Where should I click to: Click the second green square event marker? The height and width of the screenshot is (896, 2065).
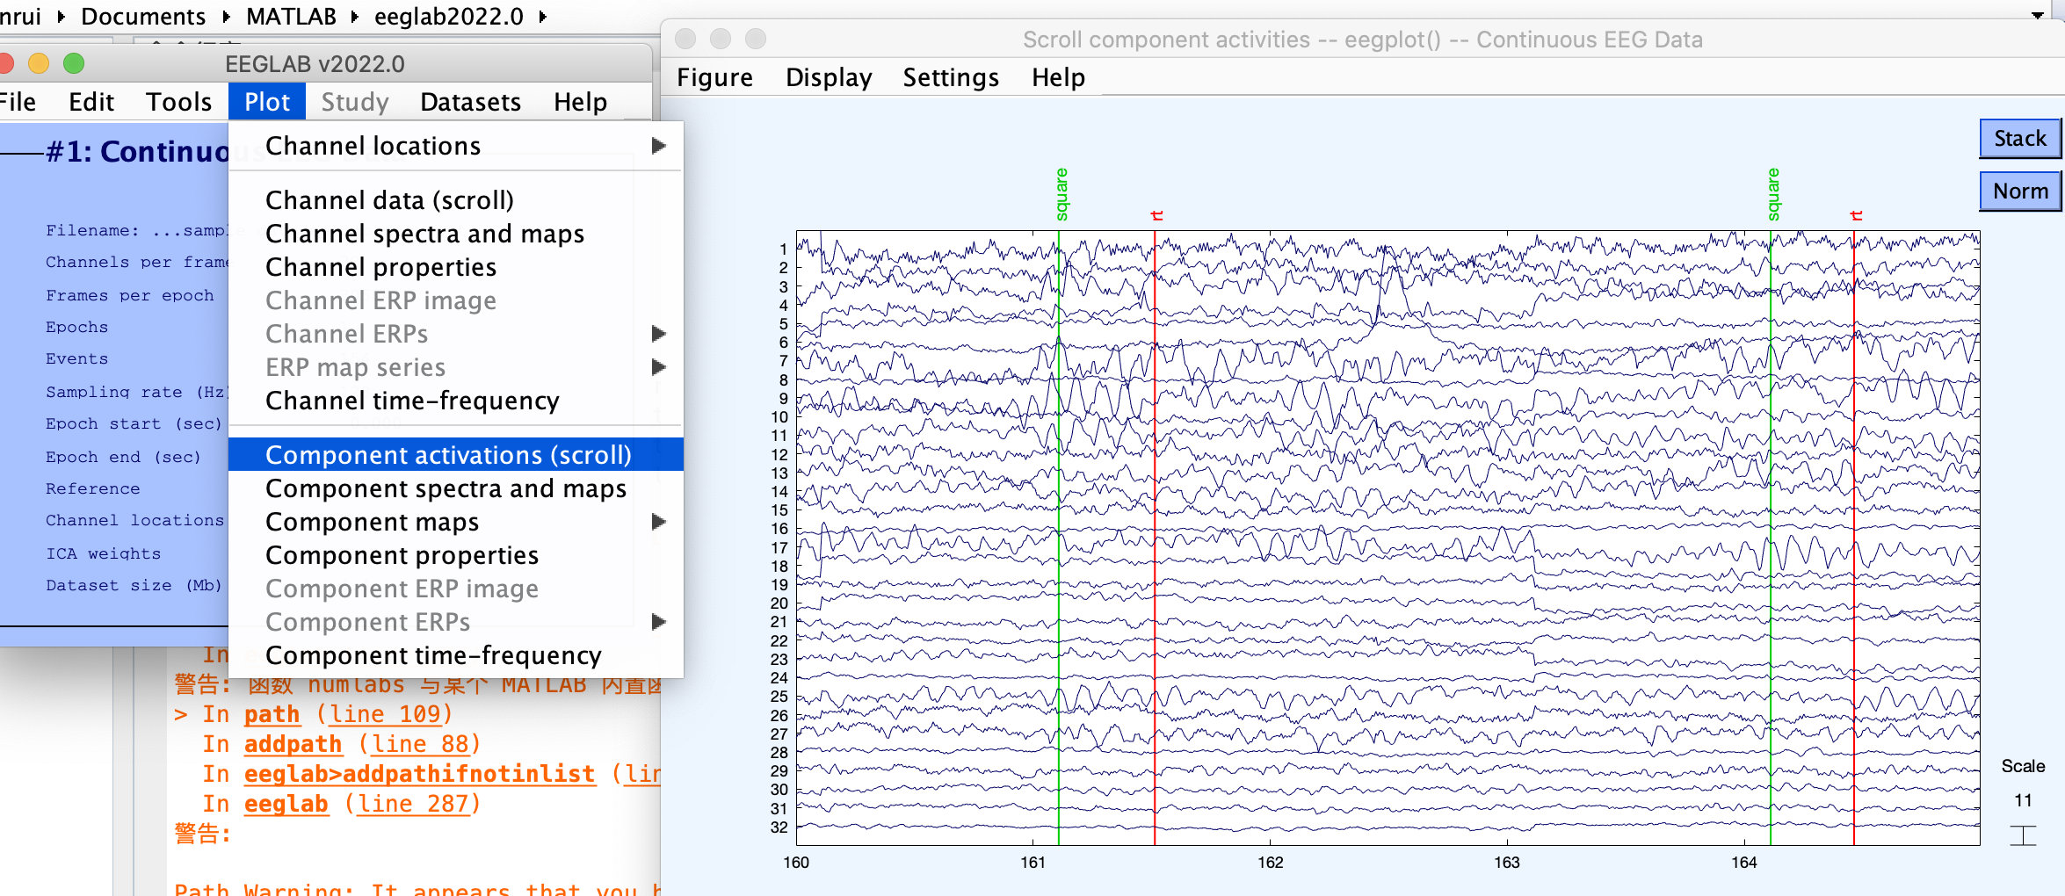pos(1772,194)
